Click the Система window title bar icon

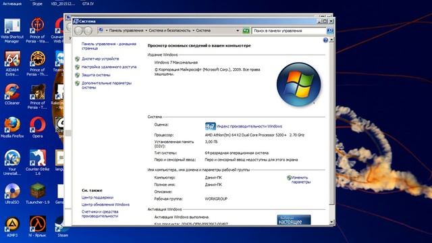76,21
